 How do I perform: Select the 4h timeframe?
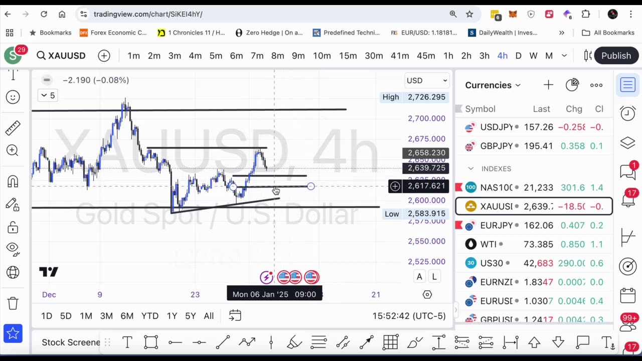[502, 56]
